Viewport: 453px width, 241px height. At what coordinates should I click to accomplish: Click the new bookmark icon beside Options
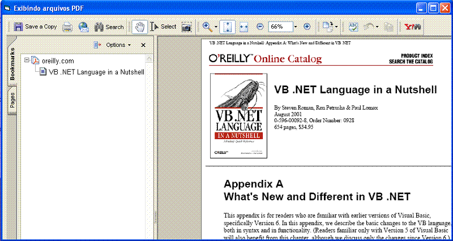[97, 45]
